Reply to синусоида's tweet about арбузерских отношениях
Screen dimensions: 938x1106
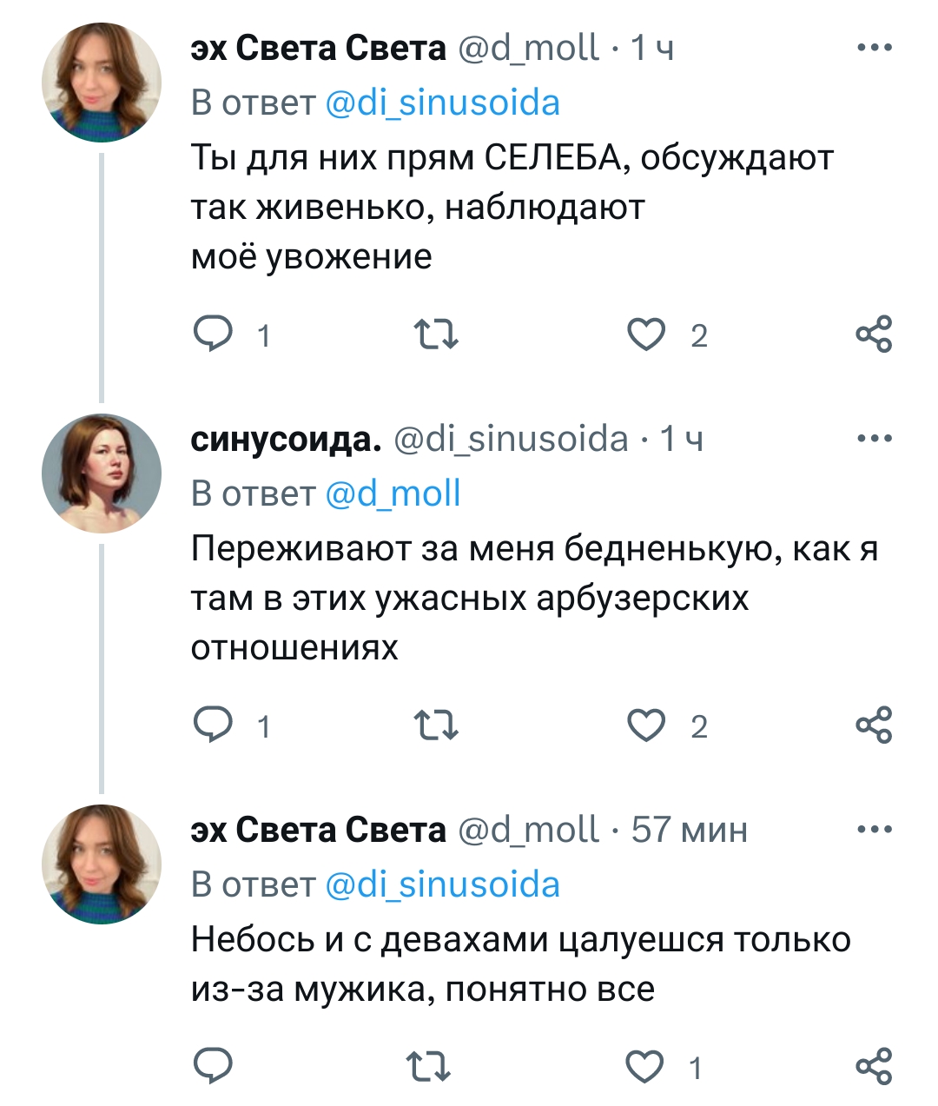pyautogui.click(x=213, y=725)
